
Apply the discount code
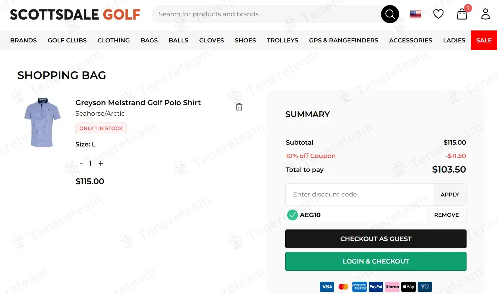pyautogui.click(x=450, y=195)
